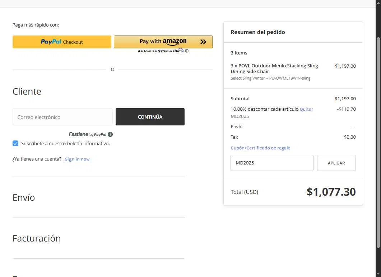Click 'Select Sling Winter' SKU text
Viewport: 381px width, 277px height.
click(x=270, y=78)
